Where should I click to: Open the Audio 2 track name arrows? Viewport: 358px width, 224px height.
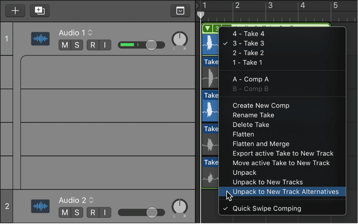tap(91, 200)
